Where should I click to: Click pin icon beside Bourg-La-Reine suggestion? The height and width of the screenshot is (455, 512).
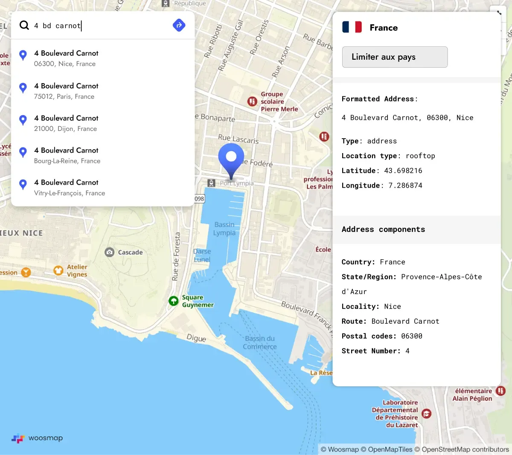(23, 152)
